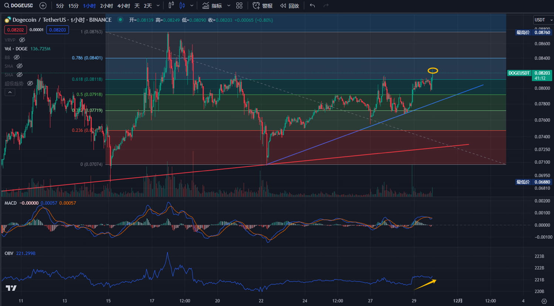Click the blue 0.08203 buy price button
This screenshot has width=554, height=306.
(x=58, y=30)
